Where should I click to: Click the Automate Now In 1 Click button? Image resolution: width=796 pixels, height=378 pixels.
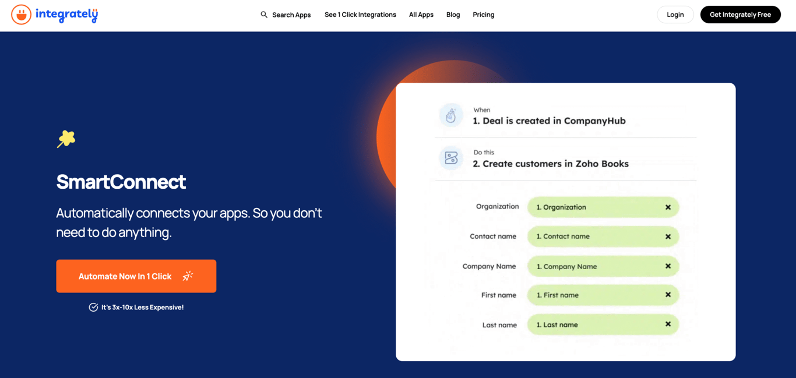pyautogui.click(x=136, y=275)
